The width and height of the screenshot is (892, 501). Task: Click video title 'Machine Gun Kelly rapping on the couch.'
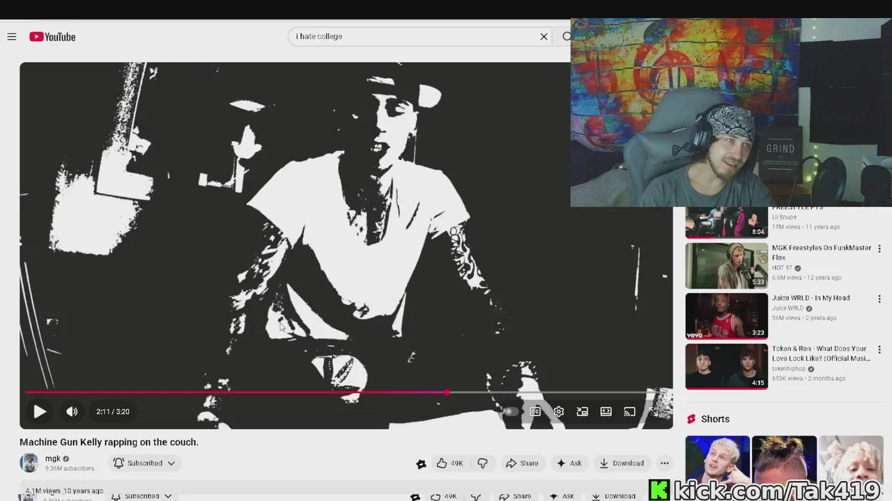click(x=109, y=442)
